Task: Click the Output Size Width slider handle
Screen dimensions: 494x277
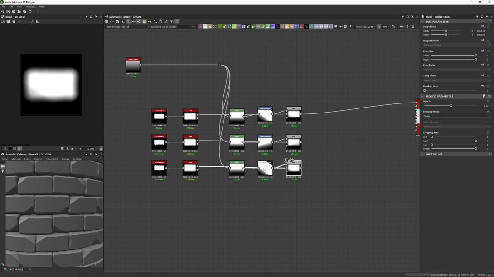Action: pos(446,31)
